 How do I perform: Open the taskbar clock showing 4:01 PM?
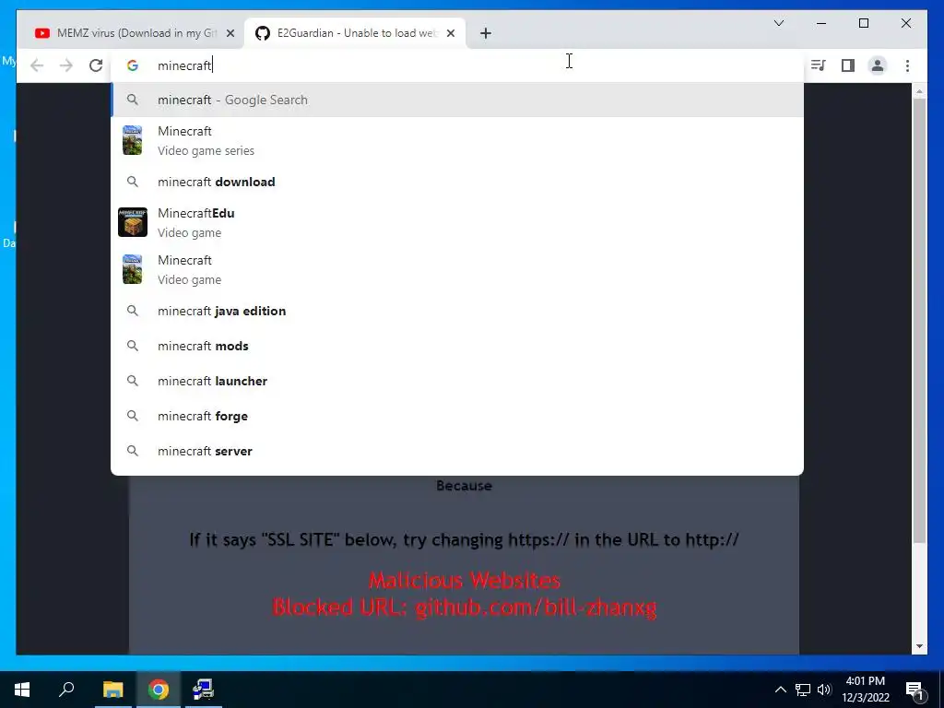pos(866,690)
